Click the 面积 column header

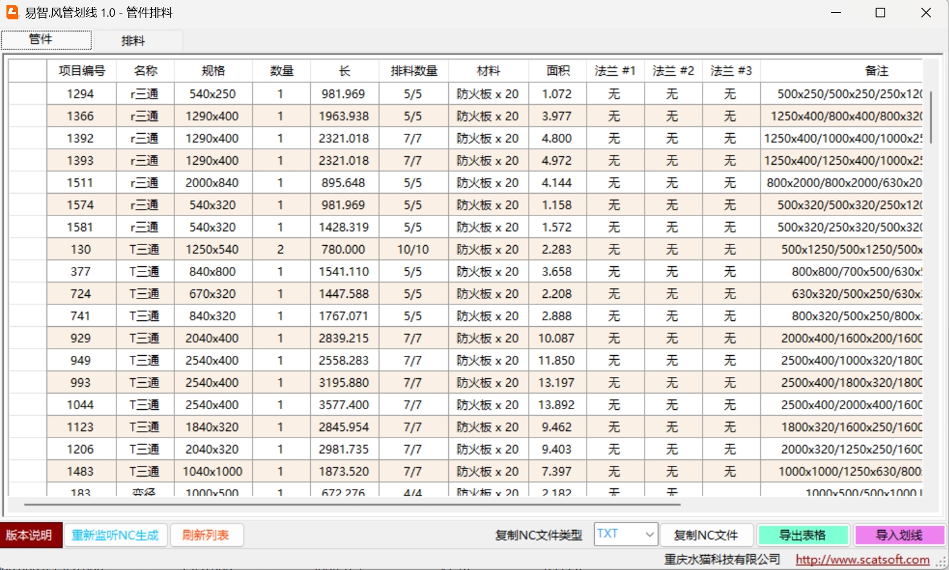point(558,71)
